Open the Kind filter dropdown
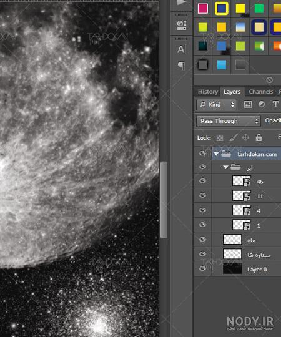This screenshot has height=337, width=281. tap(217, 105)
